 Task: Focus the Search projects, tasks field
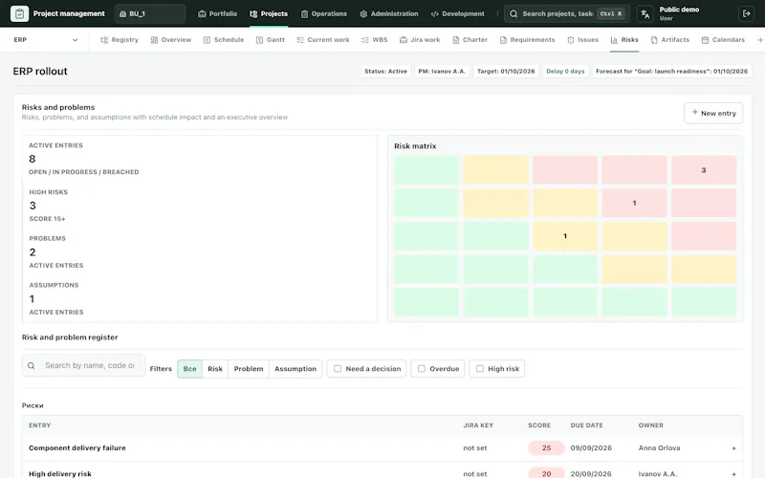pyautogui.click(x=566, y=13)
